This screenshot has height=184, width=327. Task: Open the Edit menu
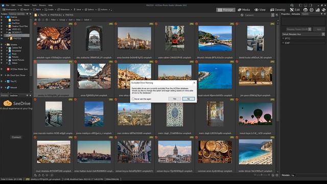pos(13,5)
